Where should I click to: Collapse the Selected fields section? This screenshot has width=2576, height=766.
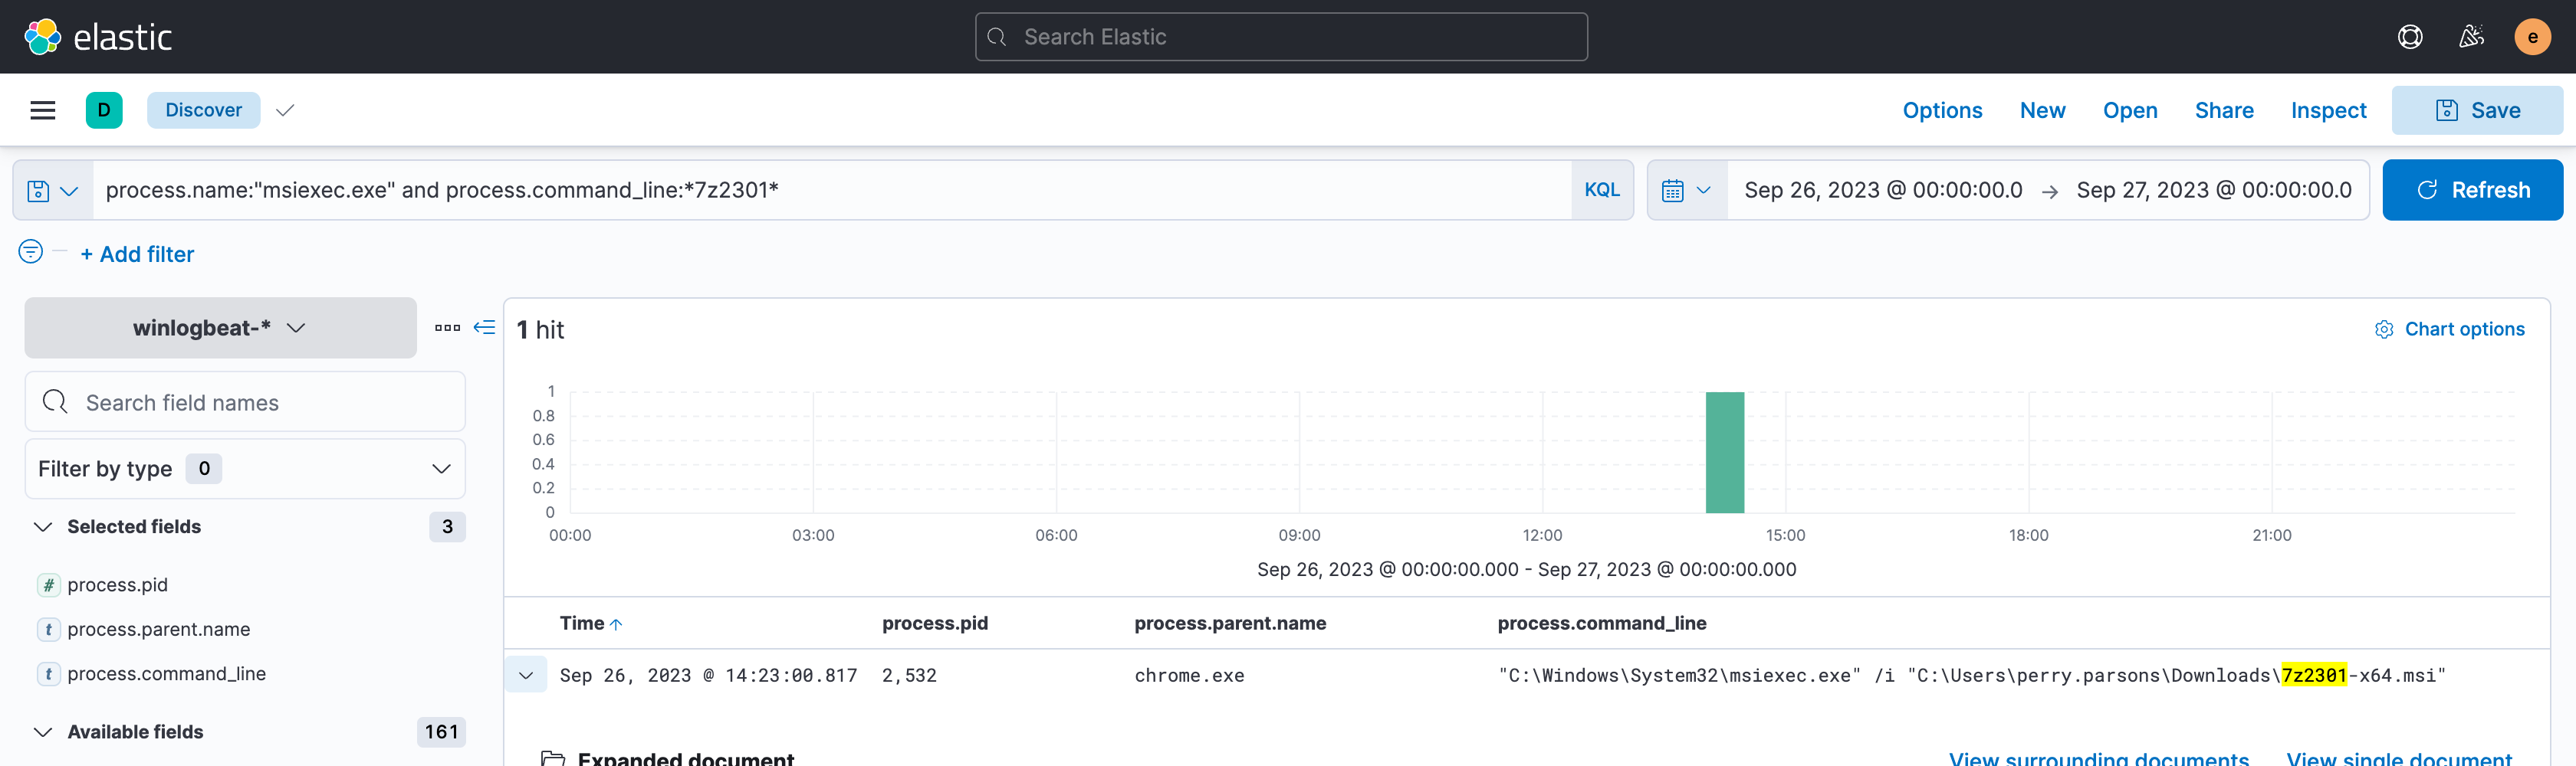pos(43,526)
